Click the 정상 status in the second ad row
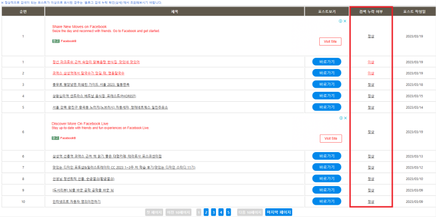Image resolution: width=436 pixels, height=217 pixels. [x=371, y=132]
